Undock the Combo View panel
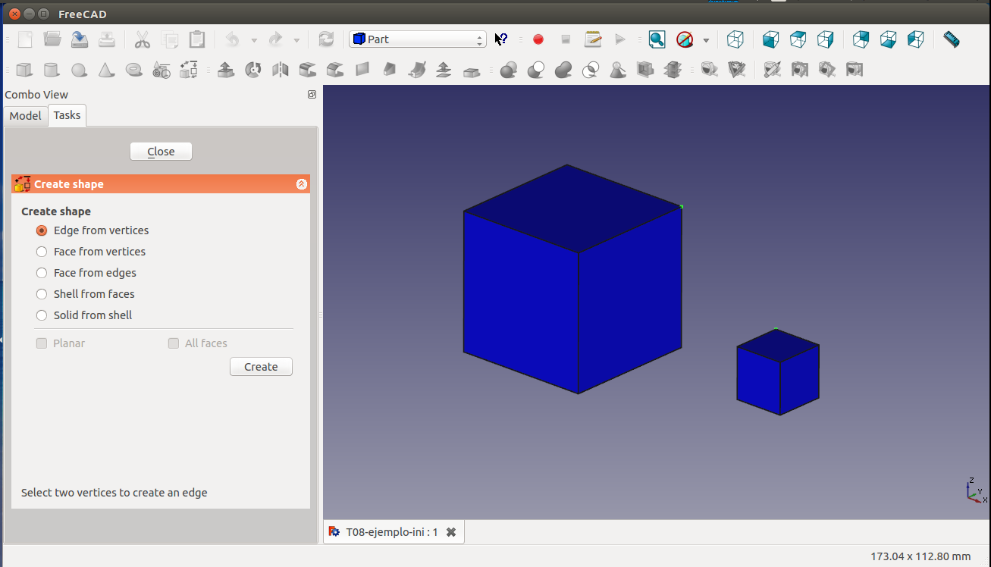Viewport: 991px width, 567px height. 312,95
